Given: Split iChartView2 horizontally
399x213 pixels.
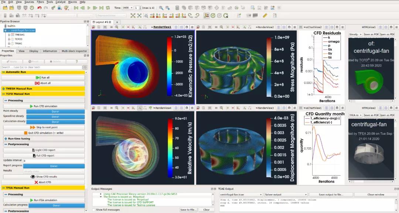Looking at the screenshot, I should 327,27.
